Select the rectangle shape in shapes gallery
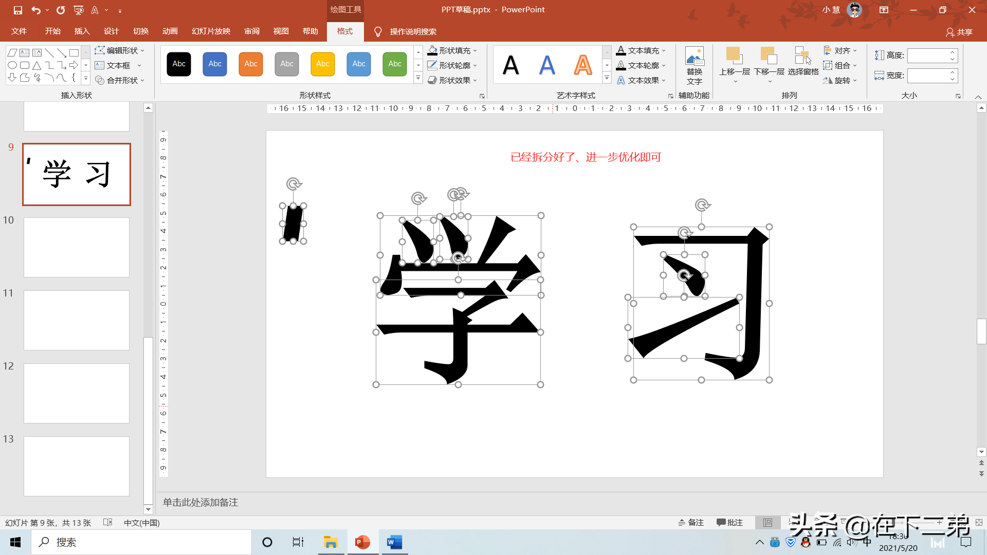Screen dimensions: 987x555 (74, 53)
